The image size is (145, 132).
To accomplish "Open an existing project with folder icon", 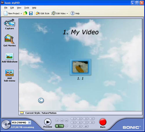I will 25,13.
